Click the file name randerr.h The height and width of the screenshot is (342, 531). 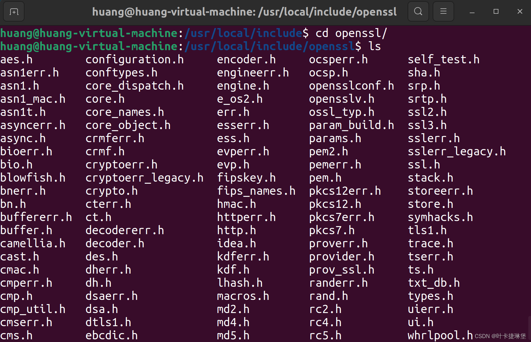tap(339, 283)
